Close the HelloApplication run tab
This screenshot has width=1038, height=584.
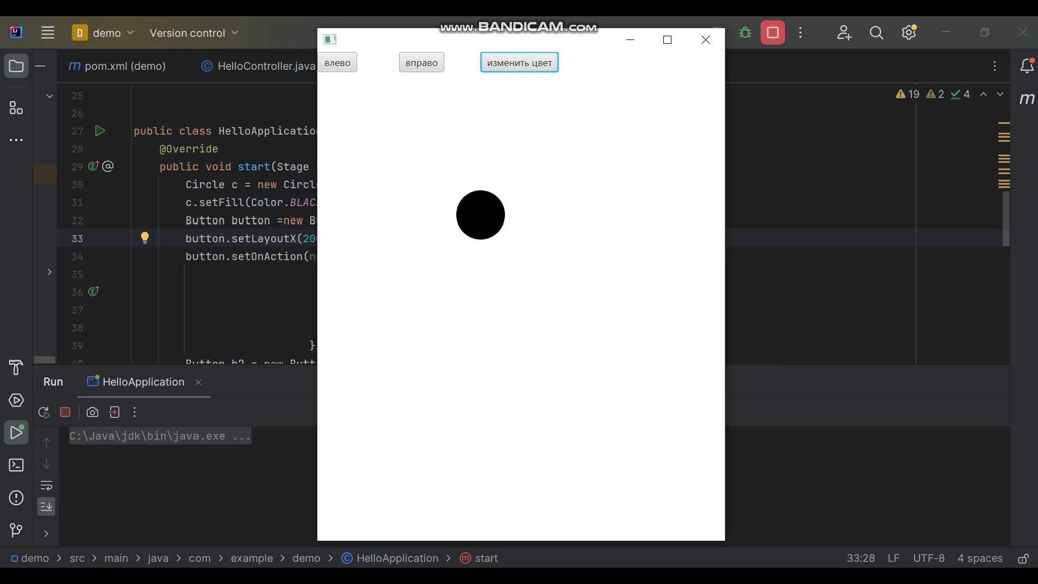(x=198, y=382)
